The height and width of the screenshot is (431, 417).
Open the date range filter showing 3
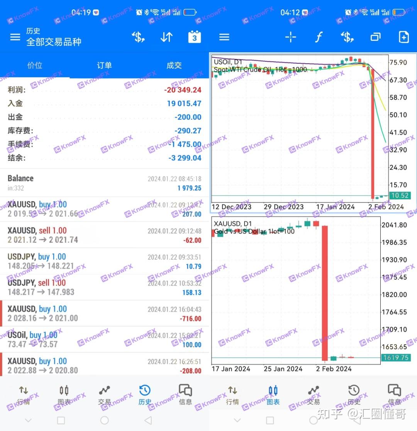[x=194, y=37]
